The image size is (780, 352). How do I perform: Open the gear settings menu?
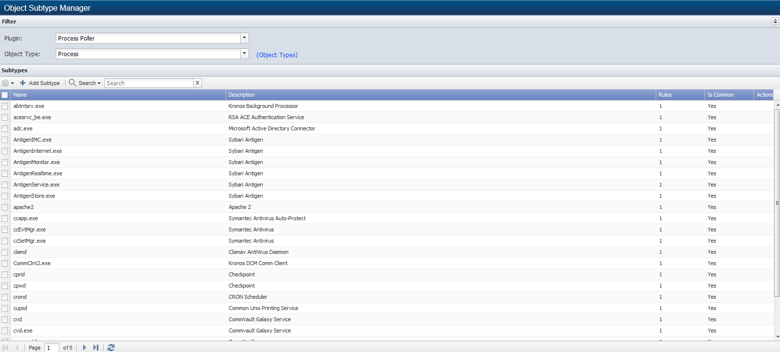(8, 83)
